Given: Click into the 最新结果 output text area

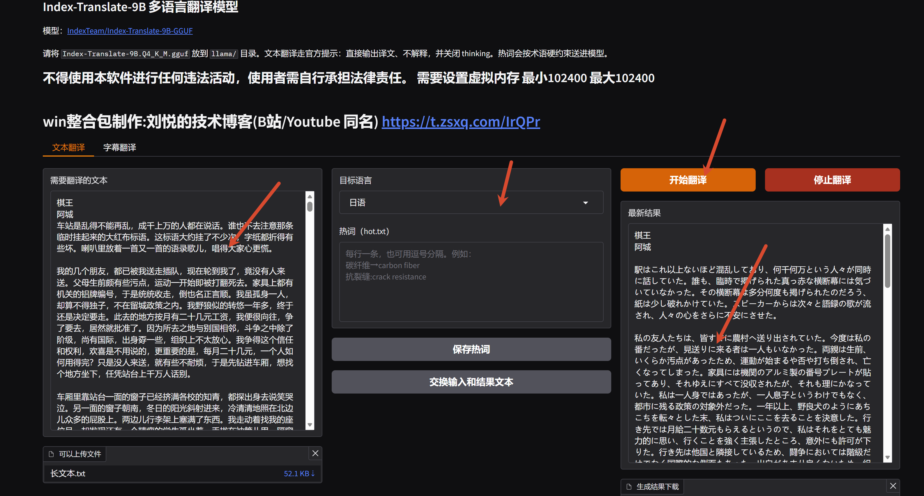Looking at the screenshot, I should click(x=755, y=343).
